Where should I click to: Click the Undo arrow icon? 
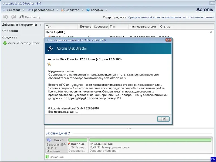[5, 17]
